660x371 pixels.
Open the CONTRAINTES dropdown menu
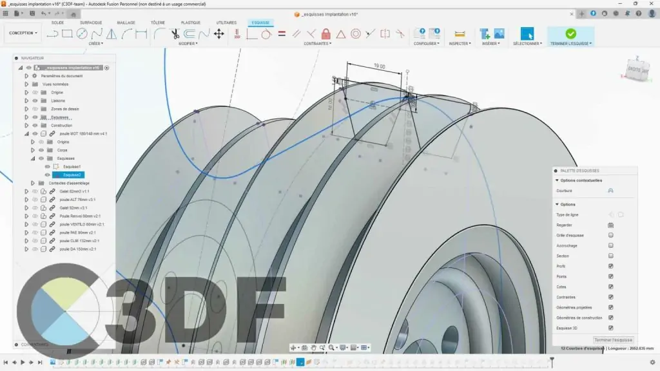click(x=318, y=44)
